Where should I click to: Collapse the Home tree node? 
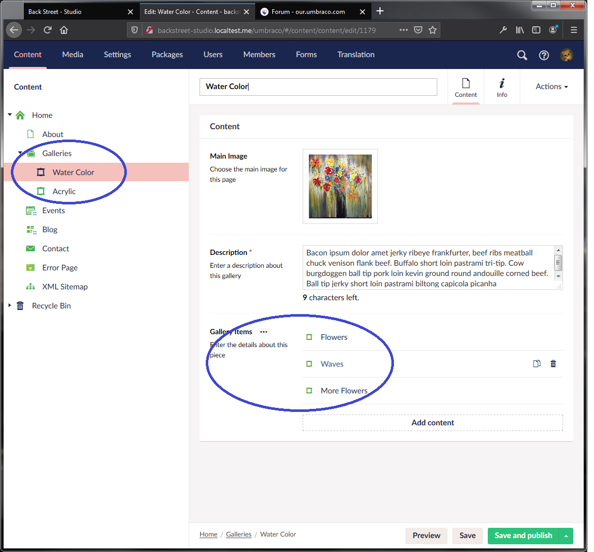10,115
